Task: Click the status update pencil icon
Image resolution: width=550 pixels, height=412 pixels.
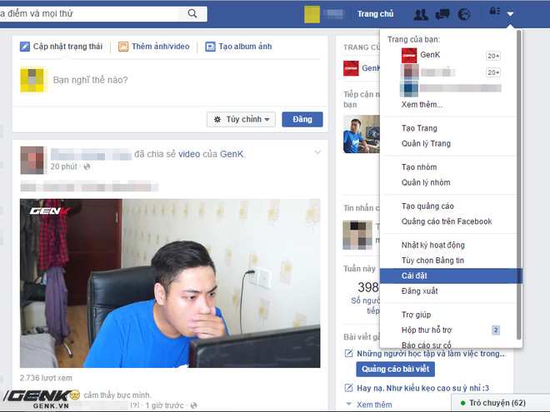Action: tap(25, 47)
